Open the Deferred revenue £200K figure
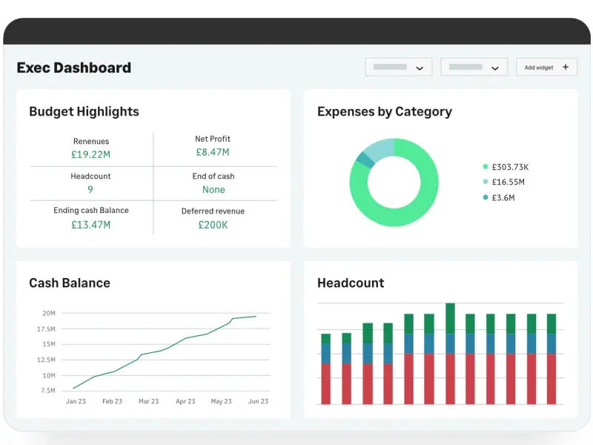The image size is (593, 445). point(213,225)
